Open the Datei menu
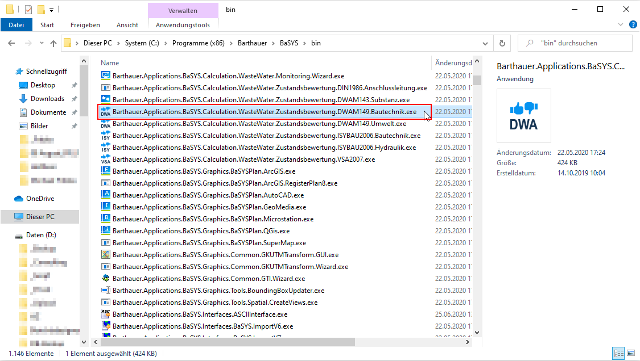The height and width of the screenshot is (361, 640). [16, 25]
